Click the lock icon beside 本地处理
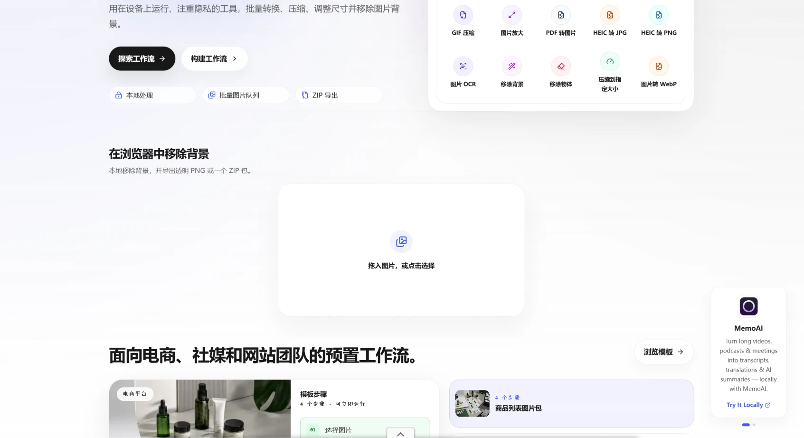This screenshot has width=804, height=438. click(x=119, y=95)
